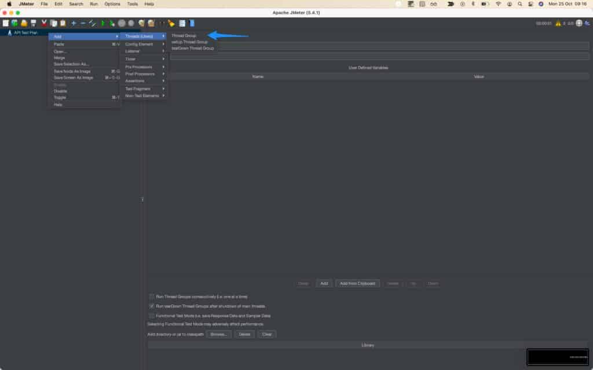Click the Browse classpath button
The image size is (593, 370).
[x=219, y=335]
